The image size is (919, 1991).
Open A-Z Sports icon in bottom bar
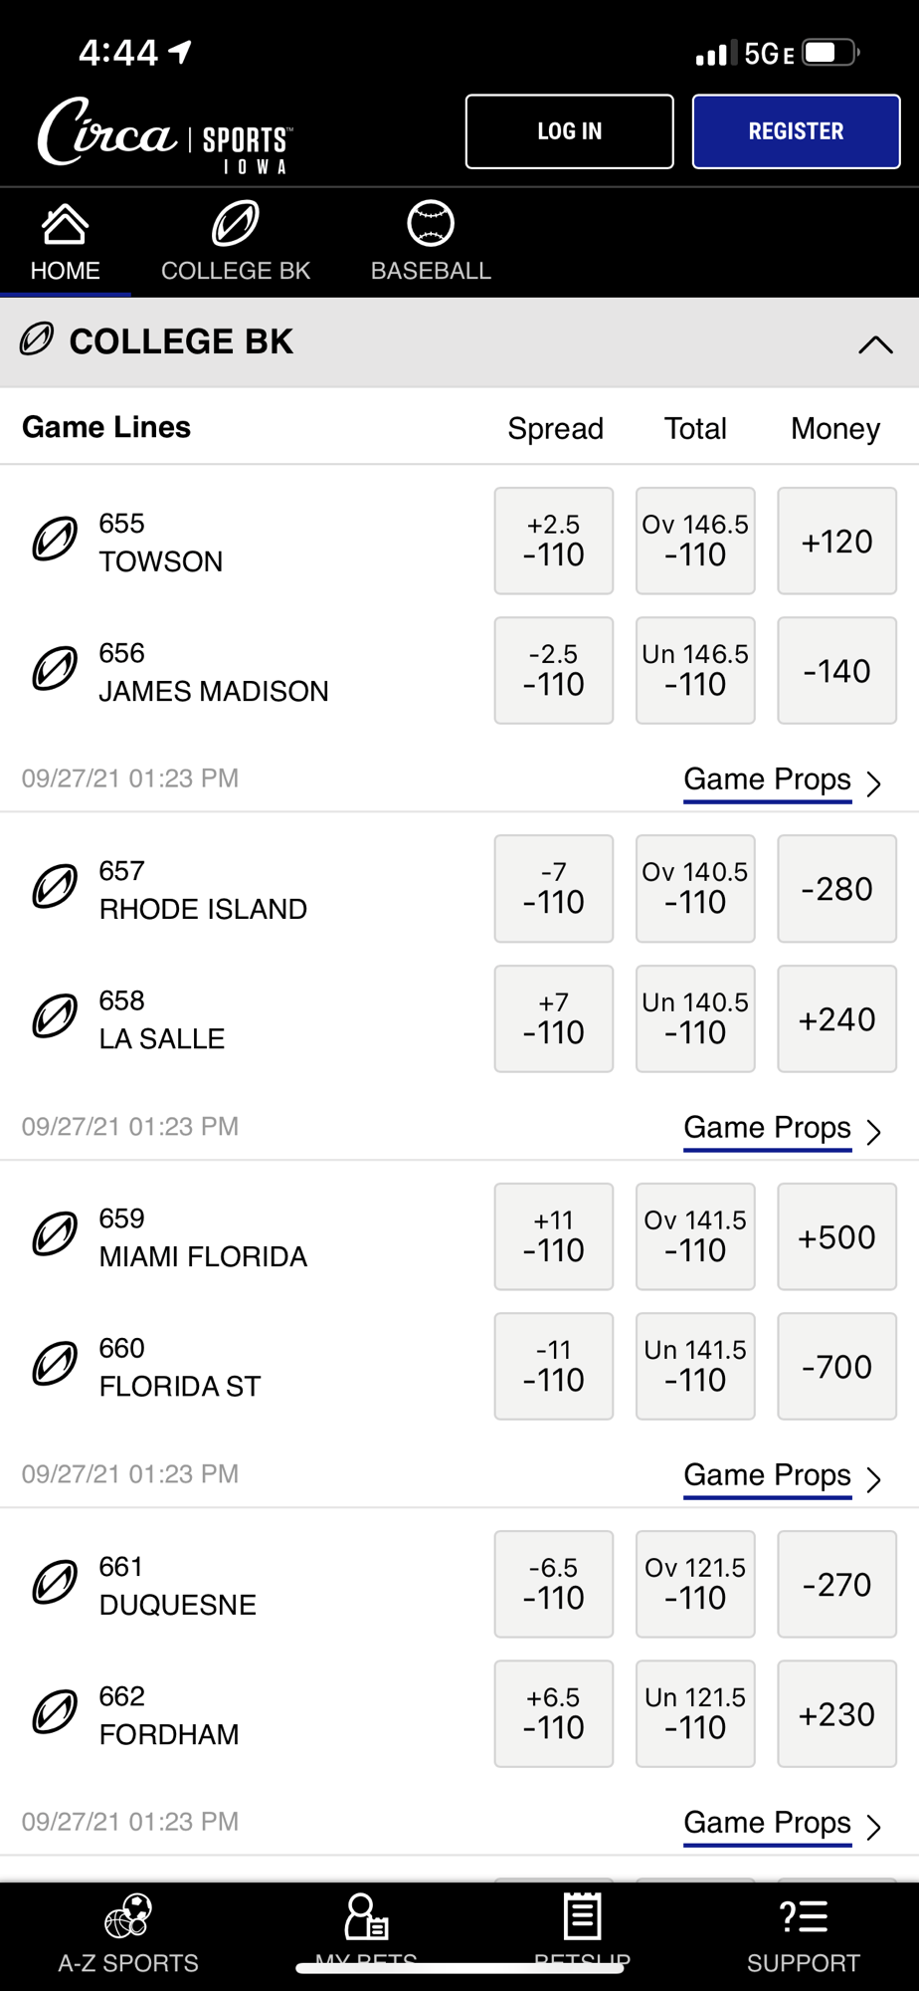point(128,1916)
